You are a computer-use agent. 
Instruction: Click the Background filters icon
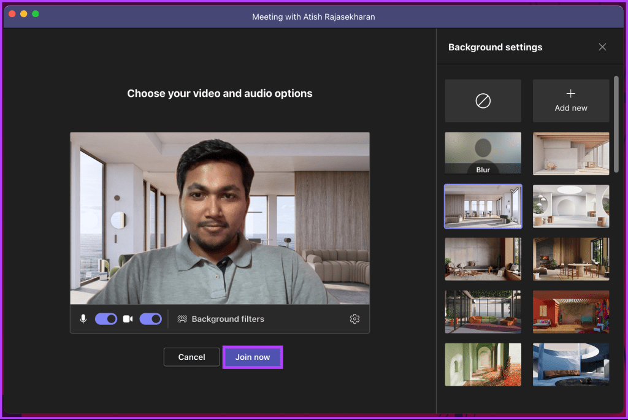click(x=182, y=319)
